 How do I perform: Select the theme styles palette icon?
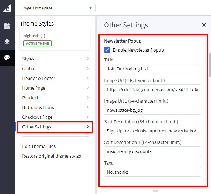(x=7, y=58)
